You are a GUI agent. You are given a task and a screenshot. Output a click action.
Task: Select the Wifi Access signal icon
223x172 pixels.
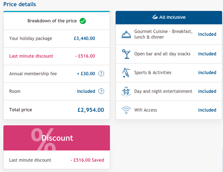click(x=126, y=110)
